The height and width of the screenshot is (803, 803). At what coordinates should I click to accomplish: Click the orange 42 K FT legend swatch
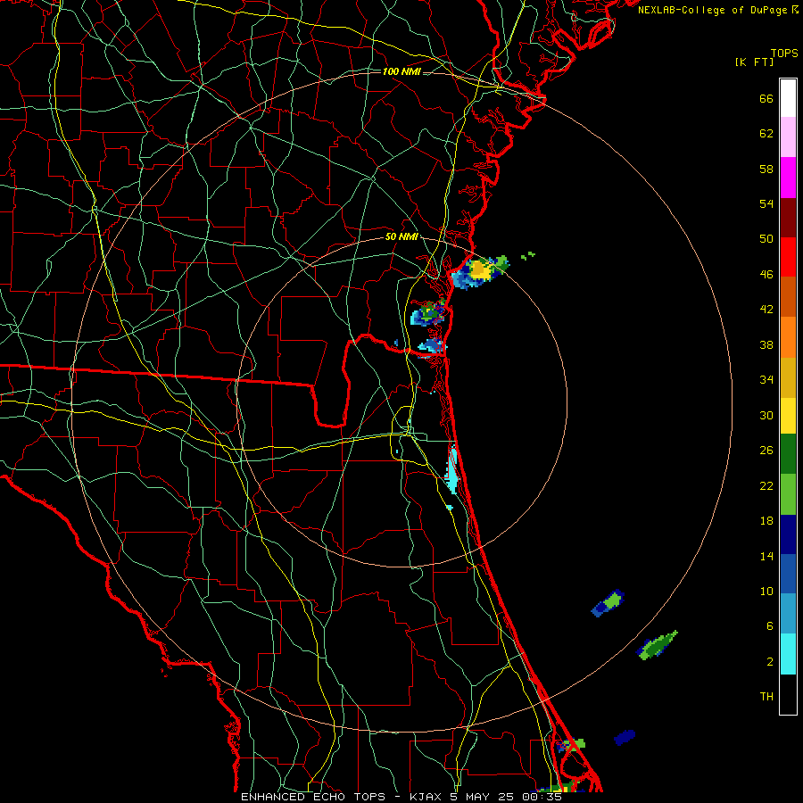(788, 337)
